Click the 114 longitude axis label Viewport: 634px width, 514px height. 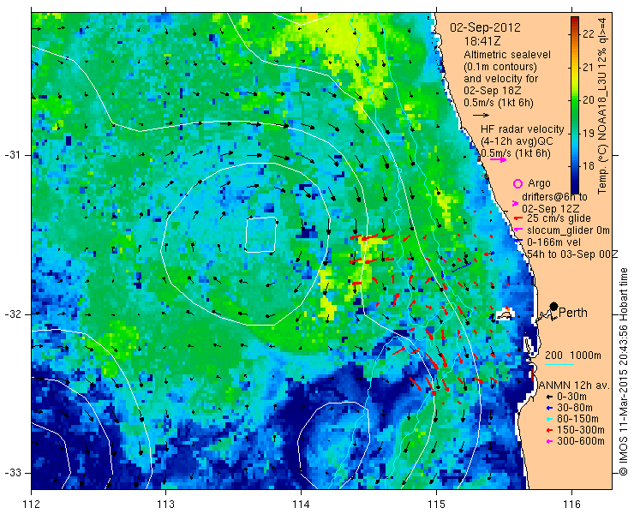pos(301,505)
